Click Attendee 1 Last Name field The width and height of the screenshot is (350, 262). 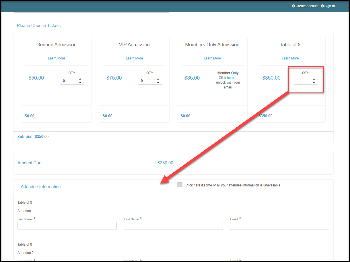(173, 226)
